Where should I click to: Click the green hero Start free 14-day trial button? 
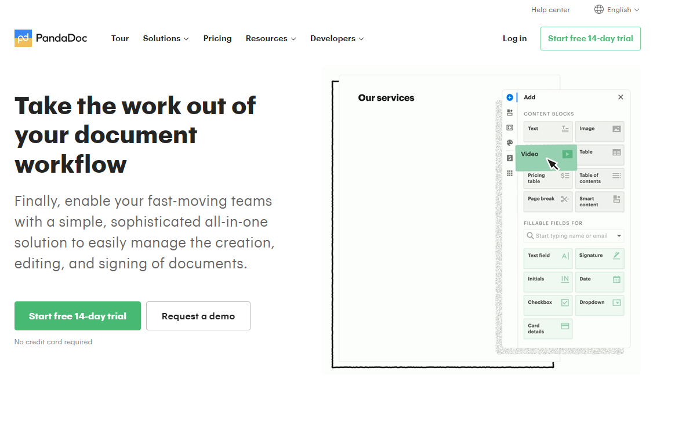tap(78, 316)
